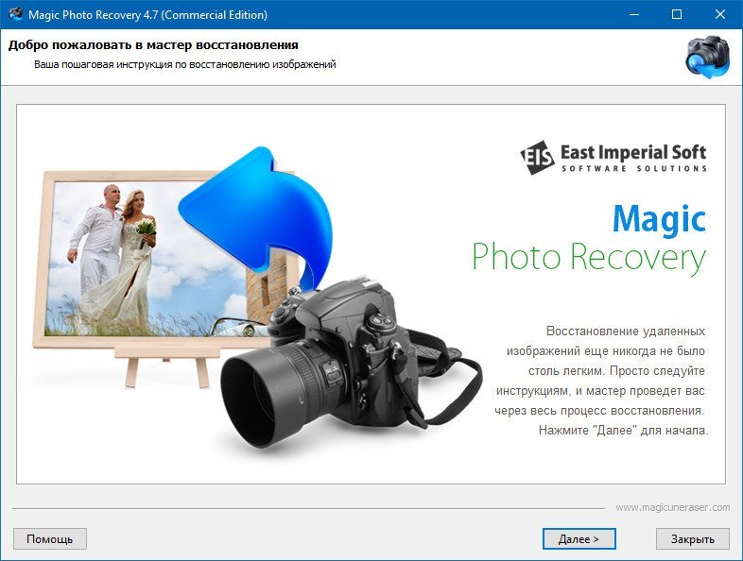Click heading Добро пожаловать в мастер восстановления
Screen dimensions: 743x561
153,45
